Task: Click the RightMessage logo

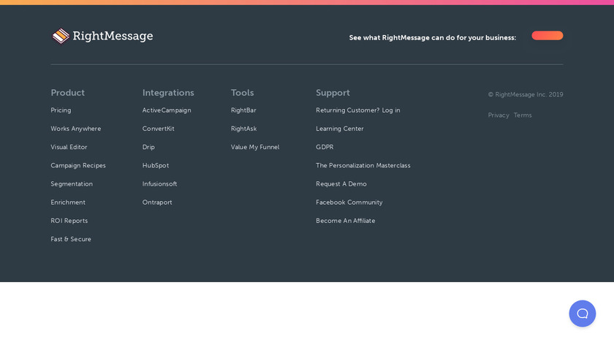Action: (x=102, y=36)
